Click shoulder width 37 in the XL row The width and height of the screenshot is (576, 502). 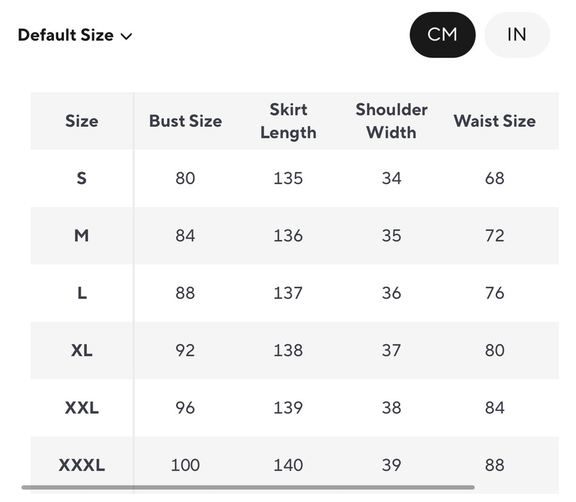click(x=391, y=350)
